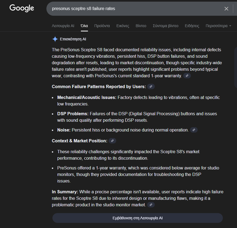The width and height of the screenshot is (237, 228).
Task: Switch to the Λειτουργία AI tab
Action: point(63,26)
